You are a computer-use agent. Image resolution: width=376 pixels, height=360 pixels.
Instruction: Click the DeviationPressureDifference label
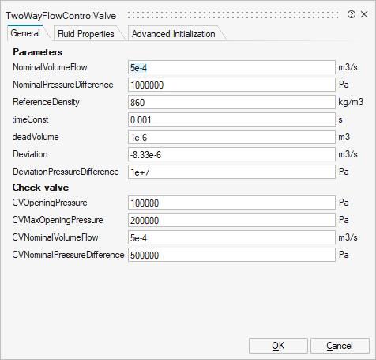tap(66, 172)
